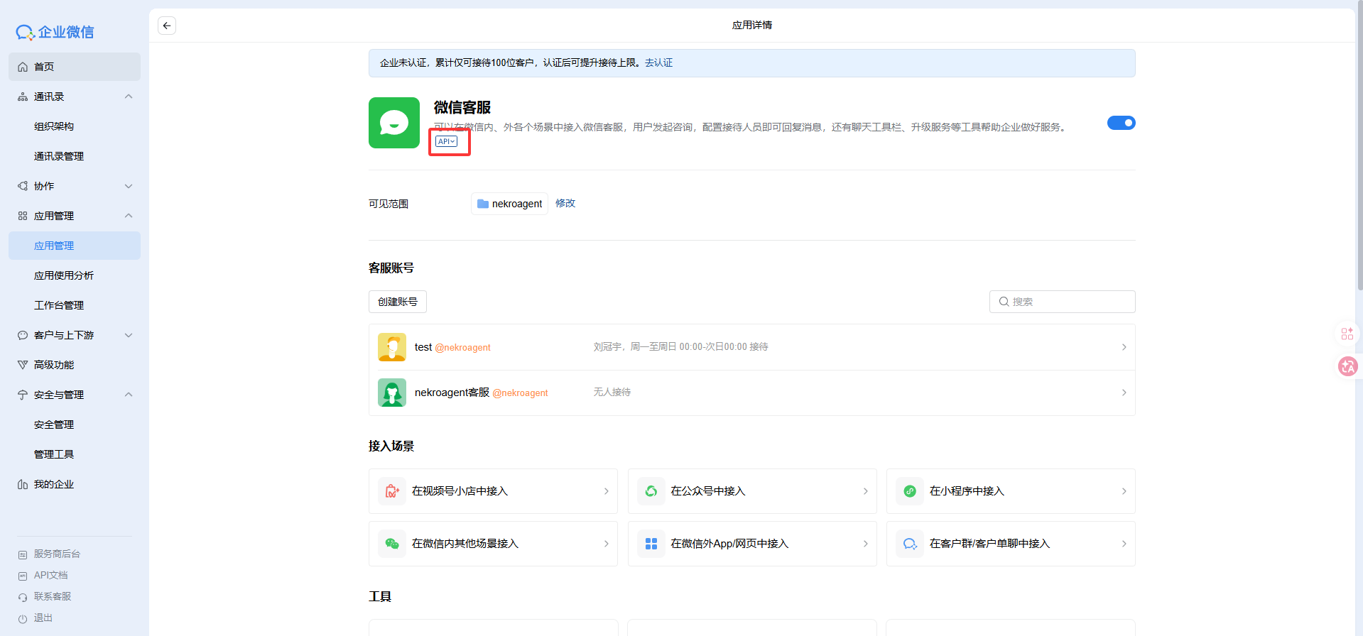This screenshot has width=1363, height=636.
Task: Disable the 微信客服 app toggle switch
Action: pos(1121,123)
